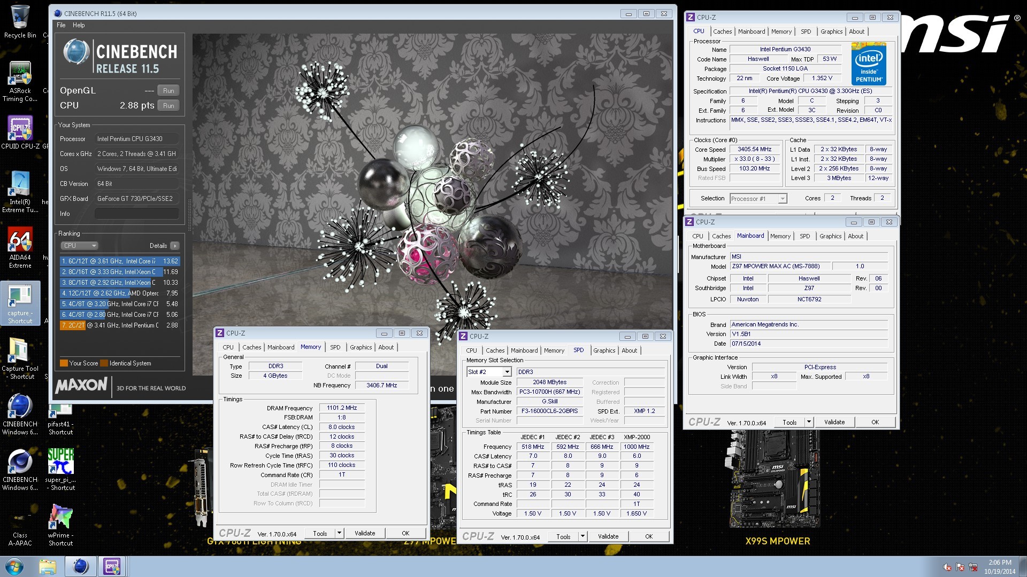Screen dimensions: 1027x577
Task: Open the SPD tab in CPU-Z Mainboard window
Action: click(804, 236)
